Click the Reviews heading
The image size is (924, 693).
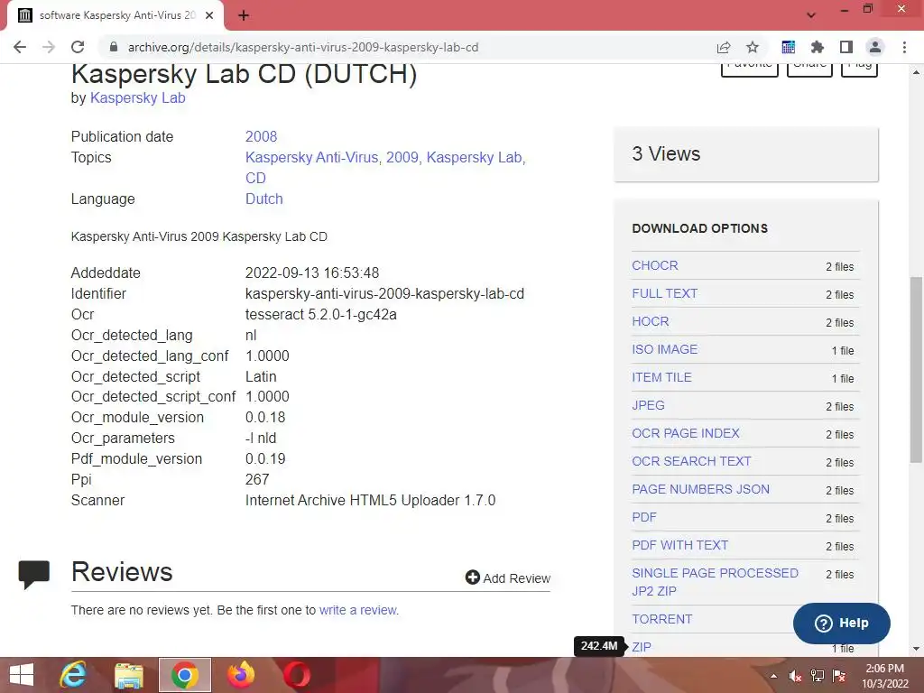[x=122, y=572]
